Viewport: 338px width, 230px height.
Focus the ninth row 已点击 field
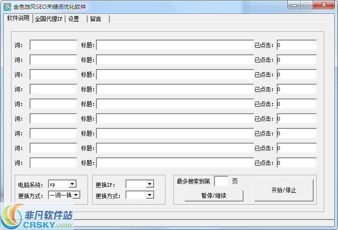pos(296,163)
